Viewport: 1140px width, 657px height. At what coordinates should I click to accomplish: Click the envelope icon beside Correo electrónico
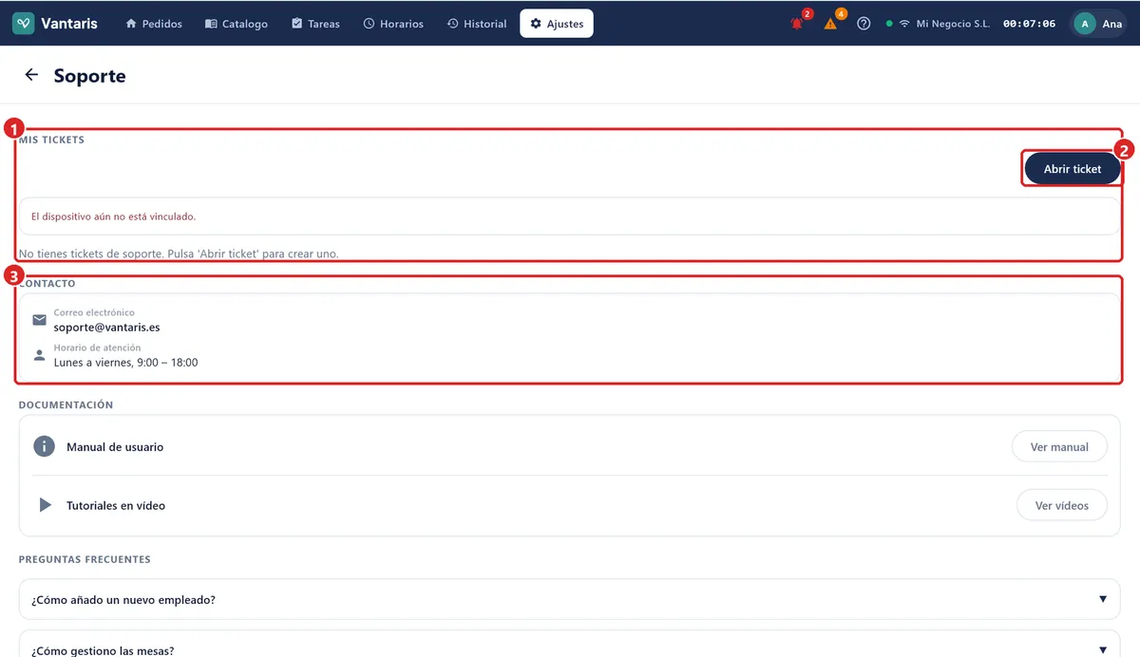[x=40, y=320]
